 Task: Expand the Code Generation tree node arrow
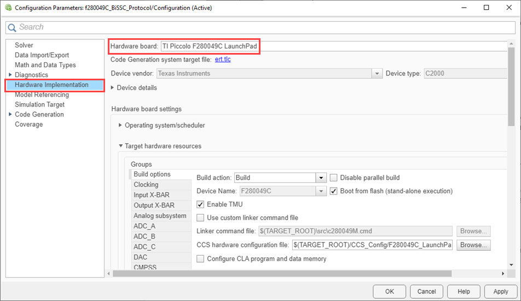click(10, 114)
